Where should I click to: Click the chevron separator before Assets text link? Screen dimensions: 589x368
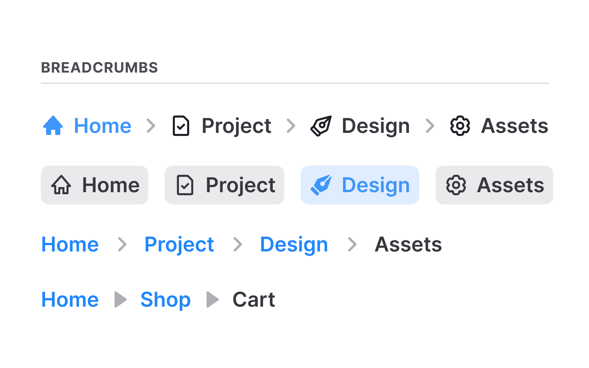point(353,244)
